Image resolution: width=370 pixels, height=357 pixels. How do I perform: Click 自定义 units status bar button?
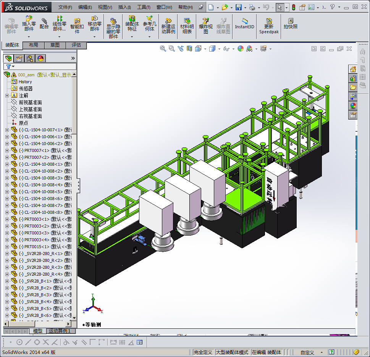click(307, 352)
